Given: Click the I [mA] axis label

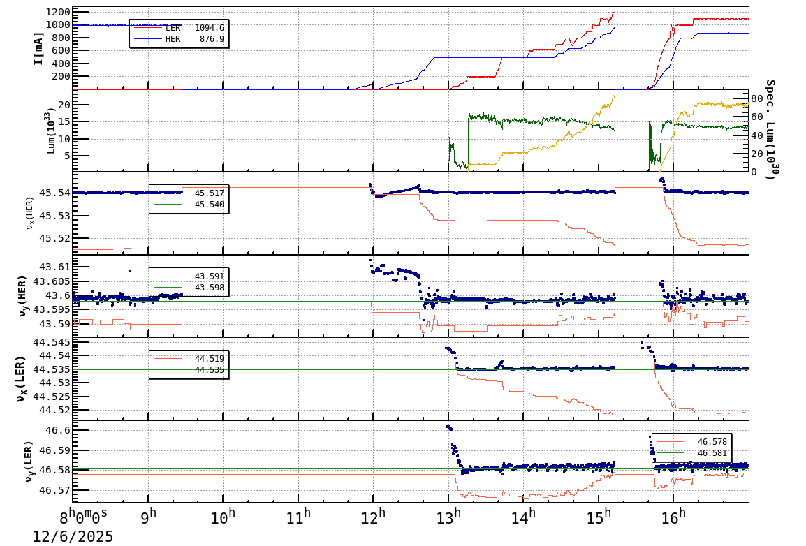Looking at the screenshot, I should point(40,47).
